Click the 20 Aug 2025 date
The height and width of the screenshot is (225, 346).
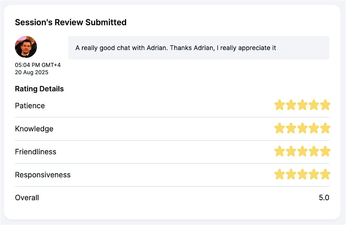pos(32,72)
